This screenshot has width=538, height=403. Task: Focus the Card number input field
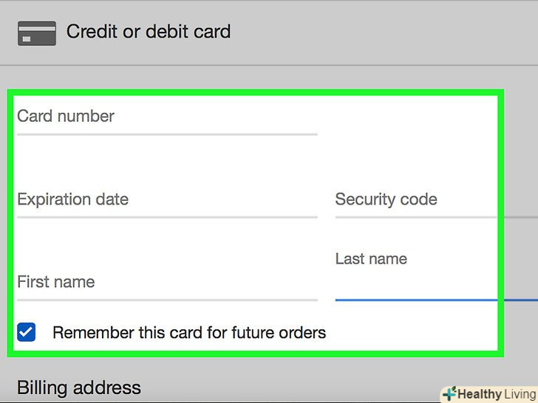(167, 118)
